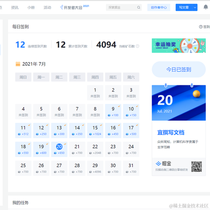
Task: Click the ore icon on day 31
Action: tap(127, 172)
